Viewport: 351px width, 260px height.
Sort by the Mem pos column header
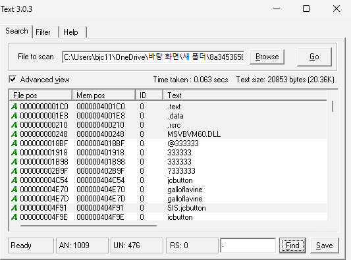(103, 95)
